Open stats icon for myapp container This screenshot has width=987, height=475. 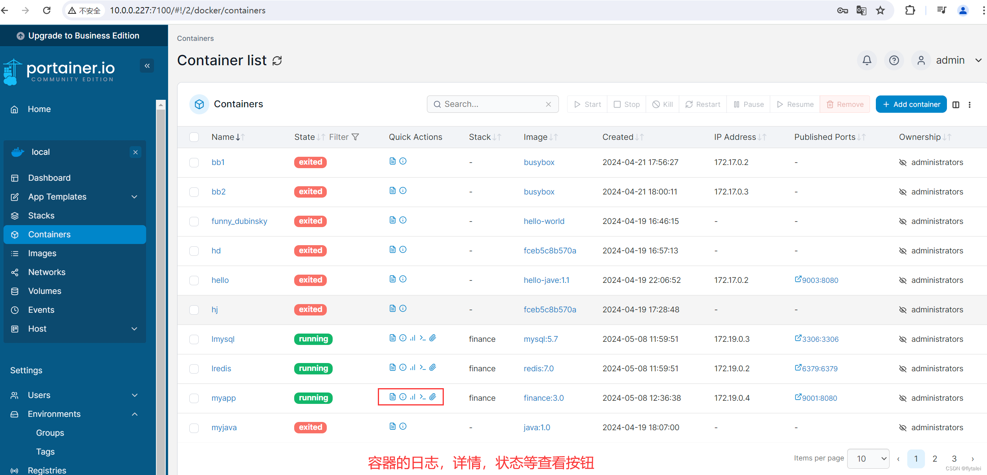pos(413,397)
